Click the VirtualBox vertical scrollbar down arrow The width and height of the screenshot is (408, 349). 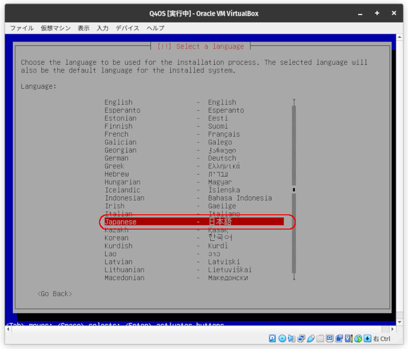coord(399,322)
